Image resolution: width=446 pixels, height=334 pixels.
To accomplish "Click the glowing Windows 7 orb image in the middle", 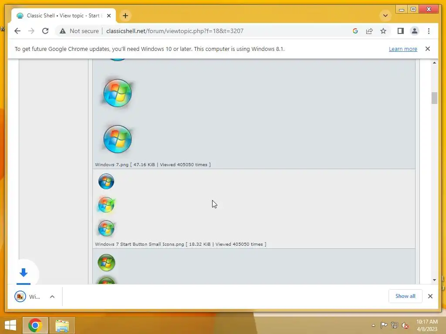I will click(x=118, y=93).
